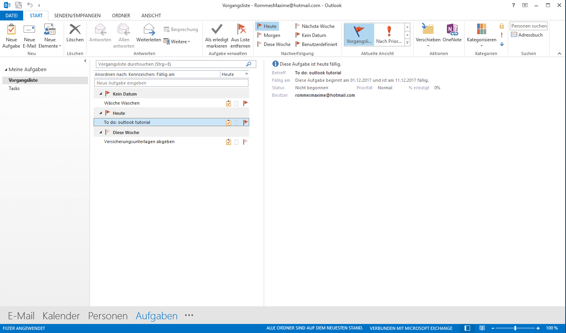
Task: Click the Besprechung button
Action: (181, 29)
